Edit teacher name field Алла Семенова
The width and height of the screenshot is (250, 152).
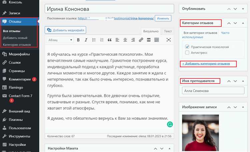(x=213, y=91)
